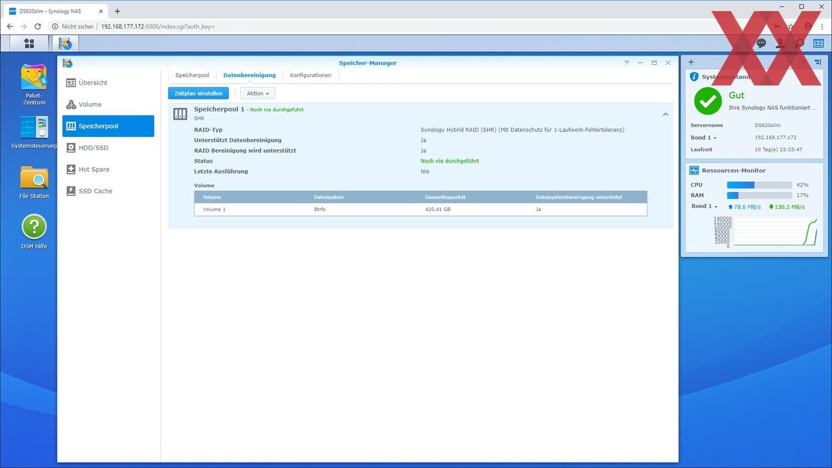832x468 pixels.
Task: Click Speicher-Manager app icon in title bar
Action: pyautogui.click(x=67, y=63)
